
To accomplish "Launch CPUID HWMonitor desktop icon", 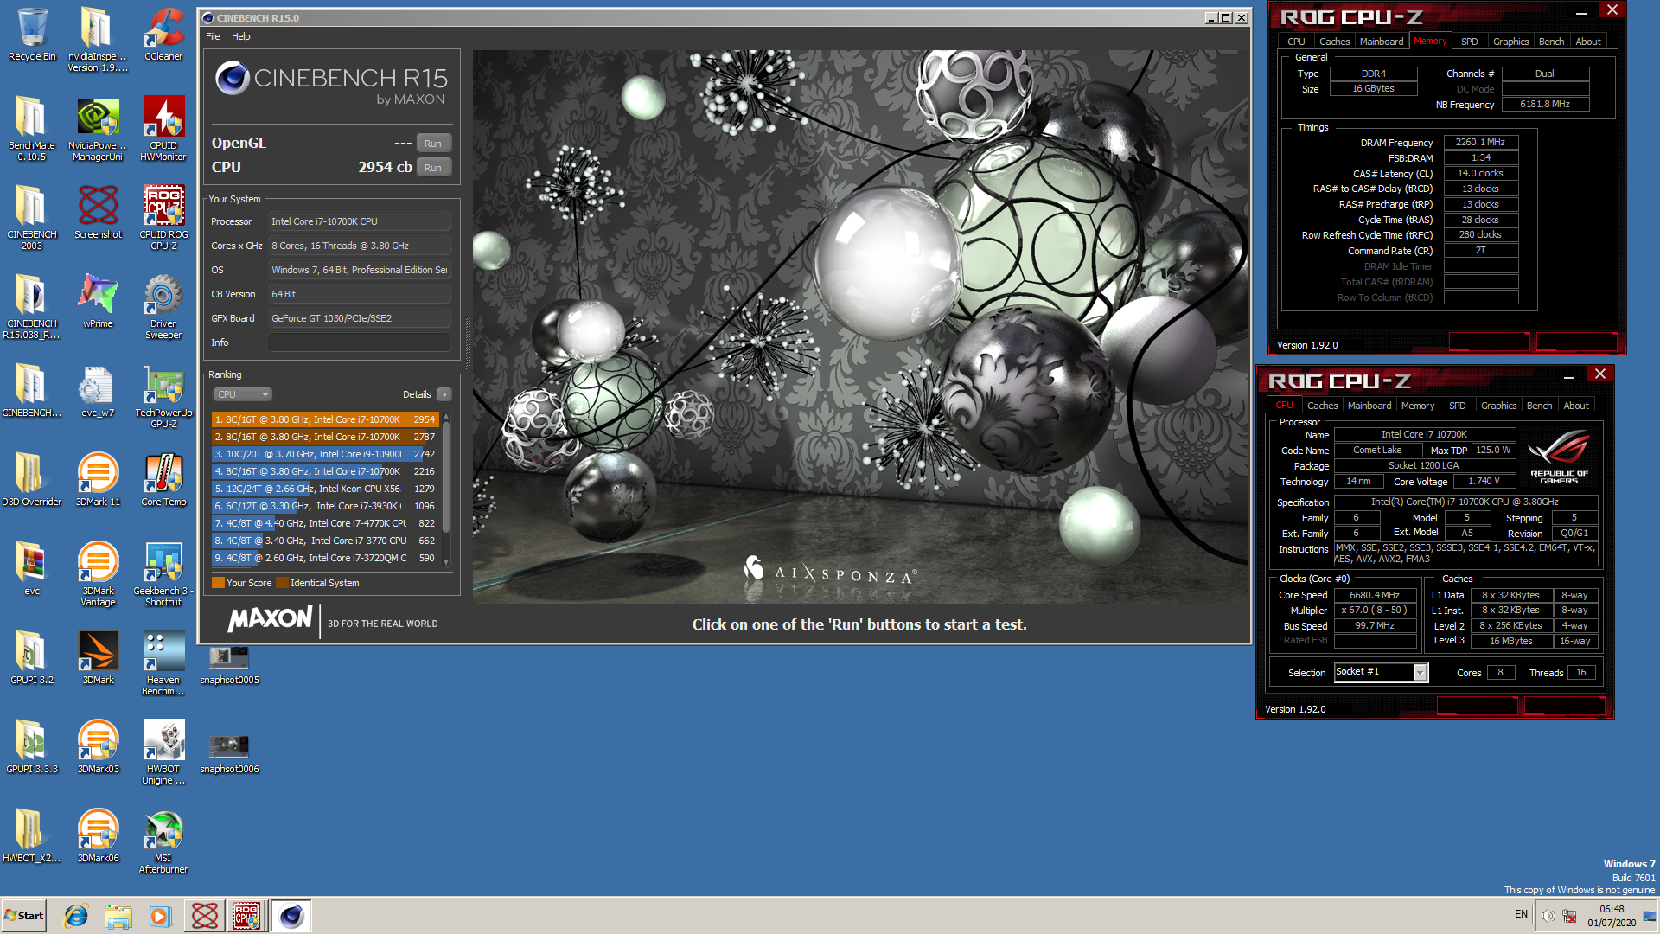I will (x=163, y=128).
